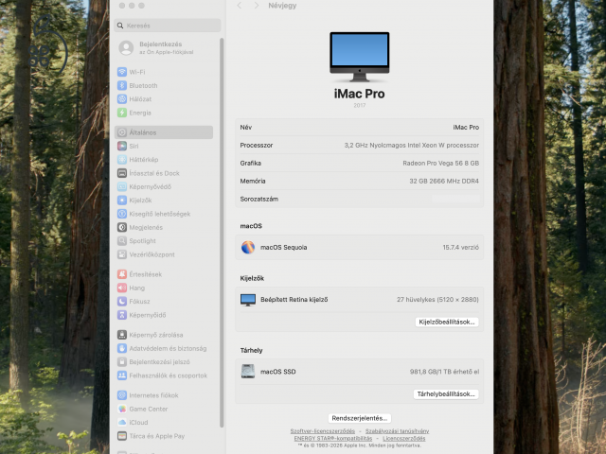This screenshot has width=606, height=454.
Task: Click the Processzor value text
Action: pyautogui.click(x=412, y=146)
